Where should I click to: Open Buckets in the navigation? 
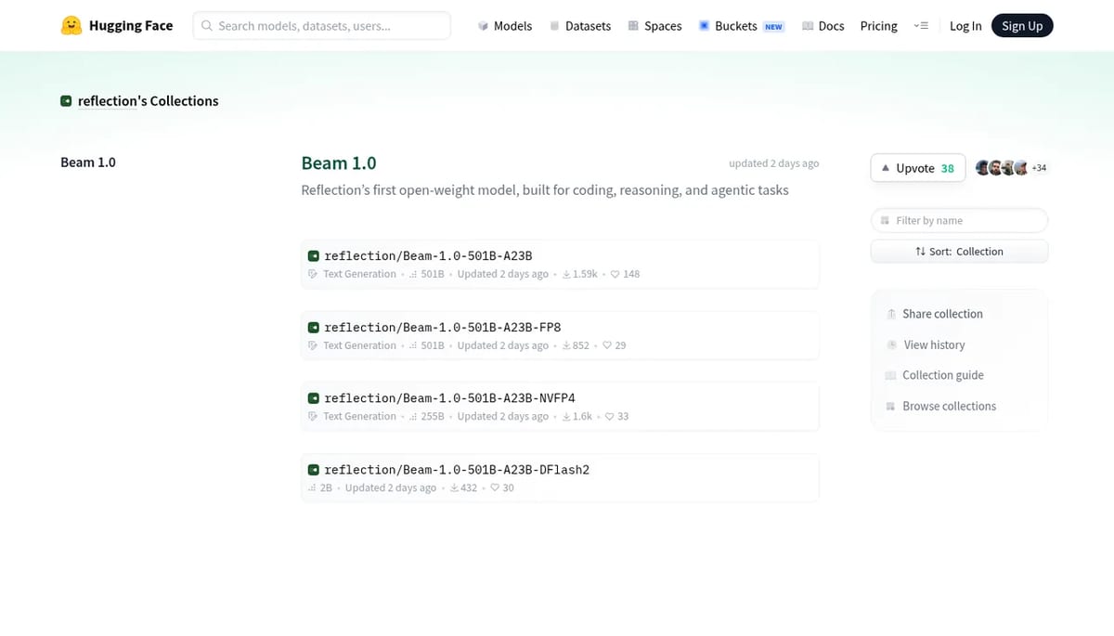[742, 26]
